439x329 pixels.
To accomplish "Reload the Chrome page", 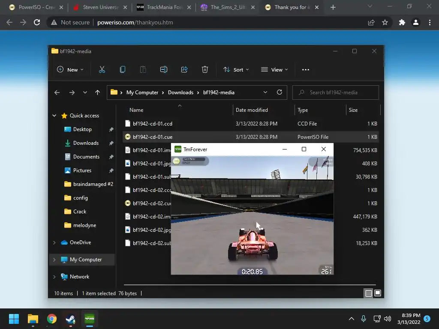I will click(x=37, y=22).
